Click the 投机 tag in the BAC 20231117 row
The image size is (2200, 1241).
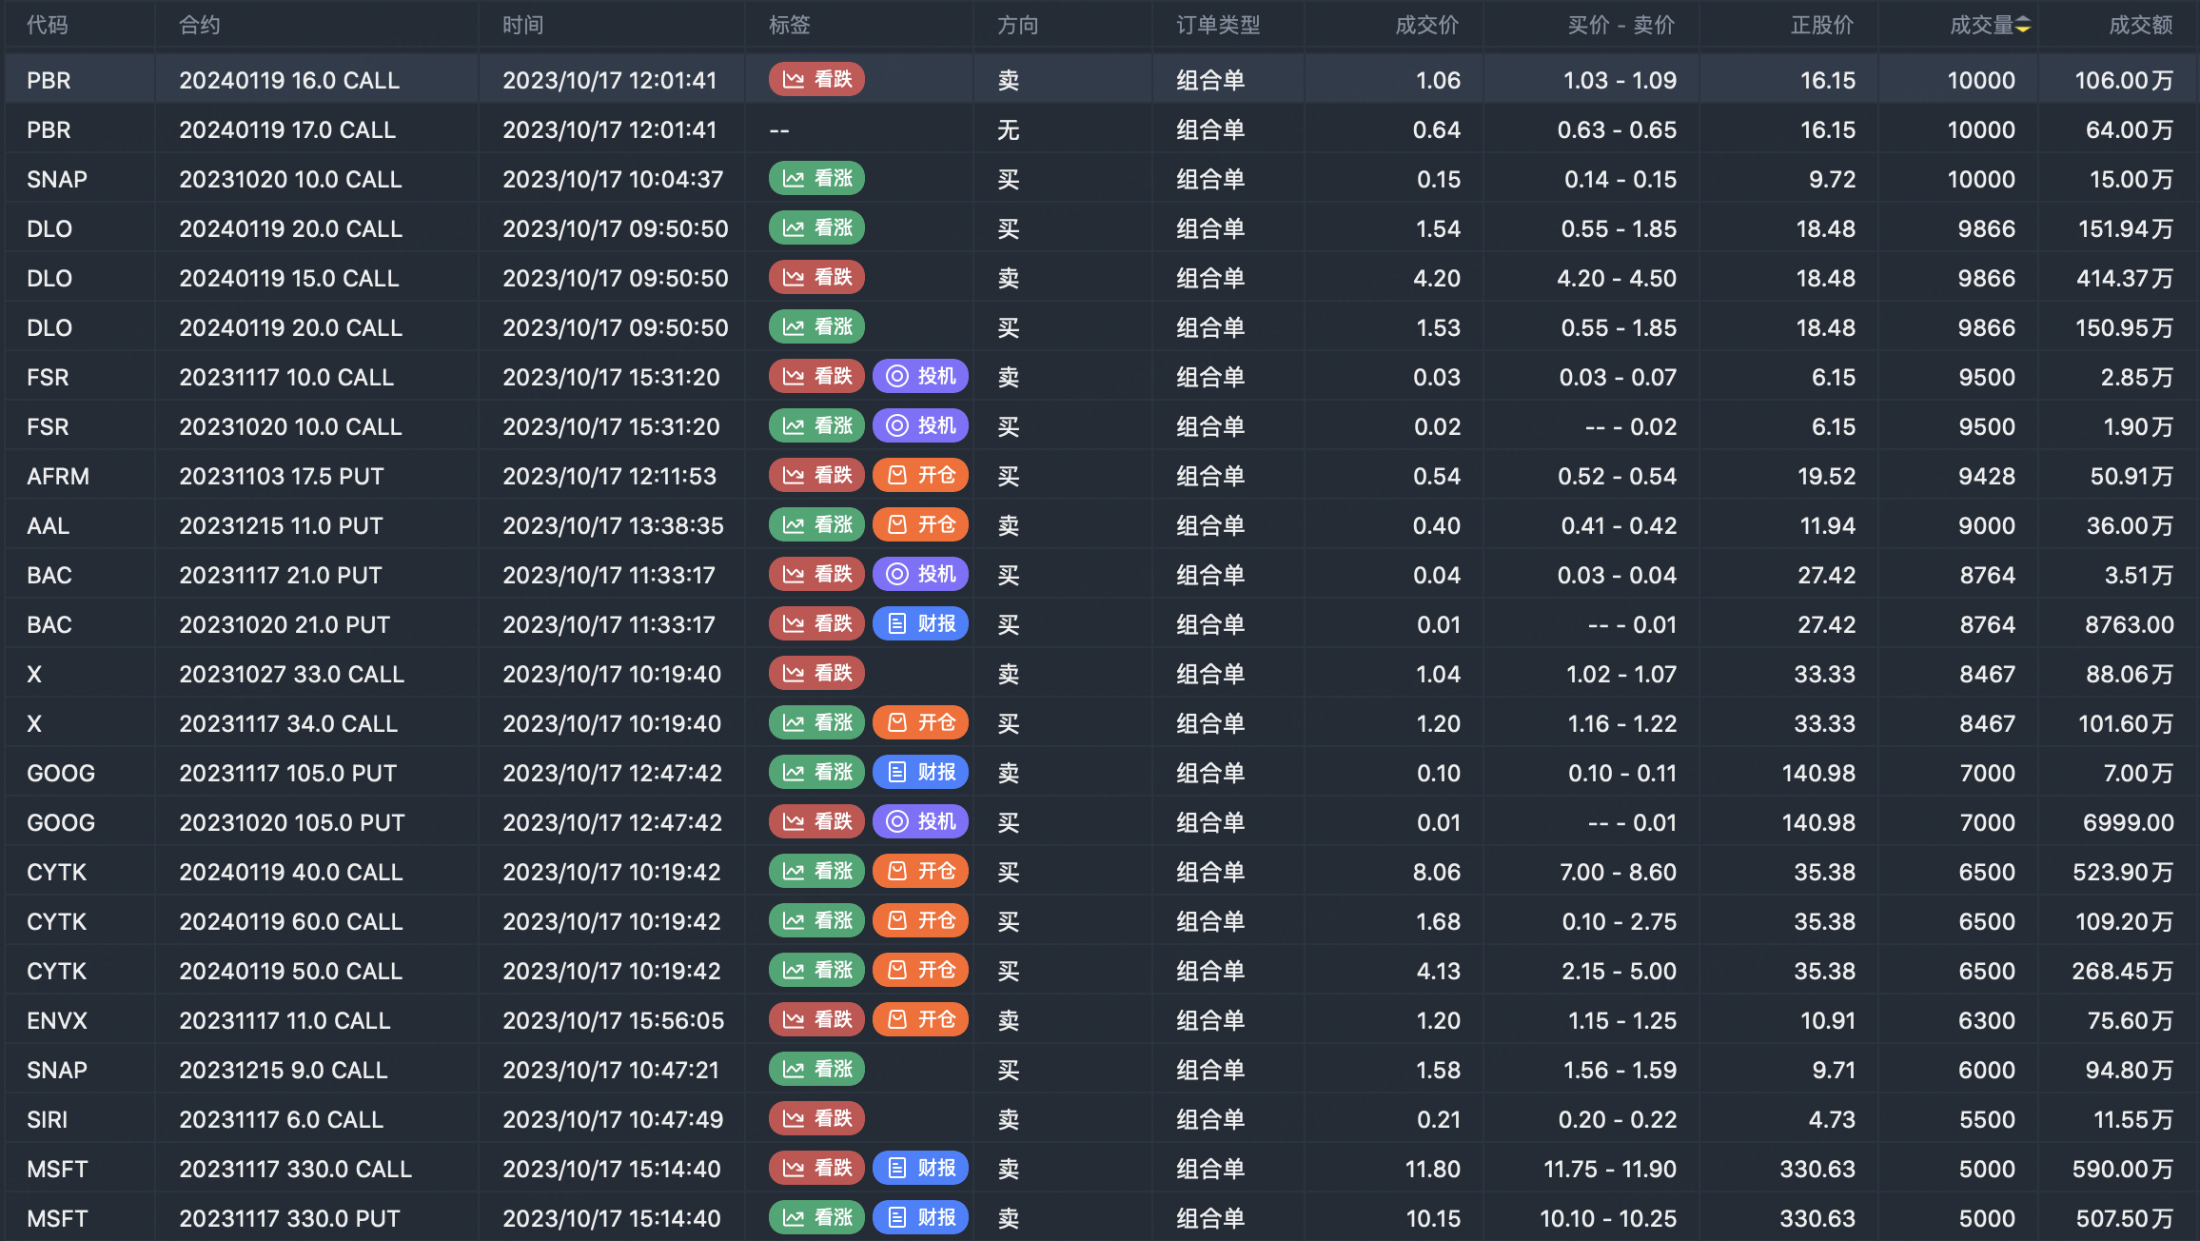click(x=920, y=575)
